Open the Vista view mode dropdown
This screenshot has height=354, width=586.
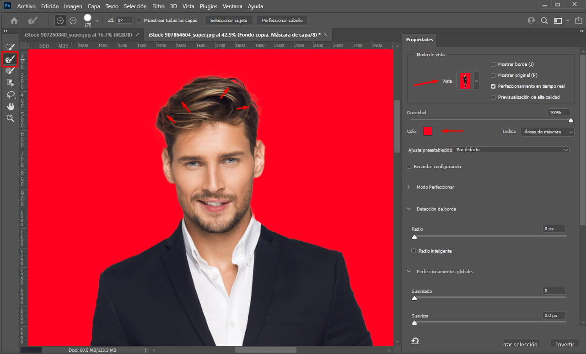point(476,81)
